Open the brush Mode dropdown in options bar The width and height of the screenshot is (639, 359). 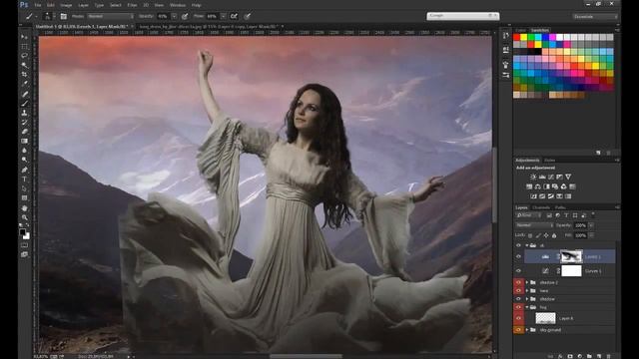pyautogui.click(x=111, y=16)
